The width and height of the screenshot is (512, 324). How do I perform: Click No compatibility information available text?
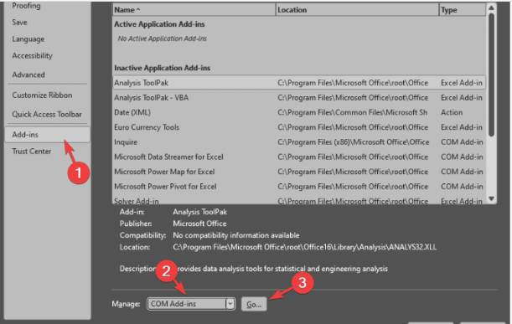[235, 235]
